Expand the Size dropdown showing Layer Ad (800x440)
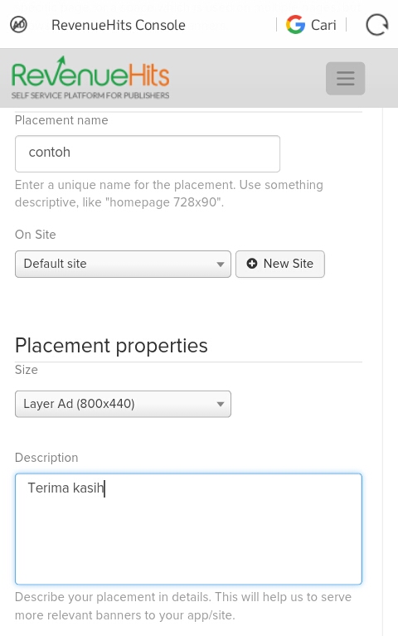The image size is (398, 636). [123, 404]
